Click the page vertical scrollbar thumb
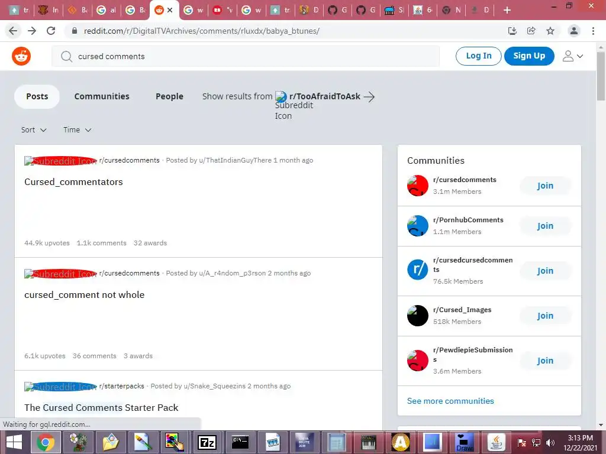This screenshot has width=606, height=454. [x=601, y=76]
